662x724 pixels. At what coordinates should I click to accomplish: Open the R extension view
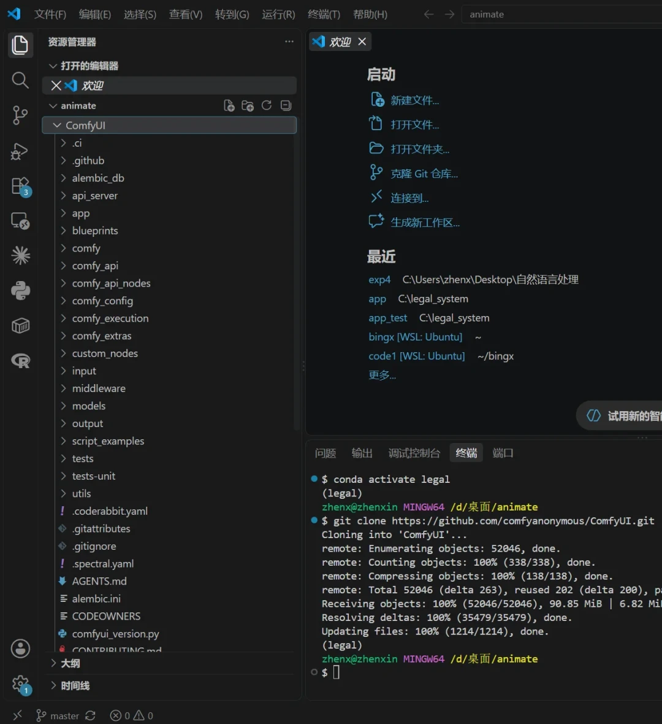coord(20,361)
